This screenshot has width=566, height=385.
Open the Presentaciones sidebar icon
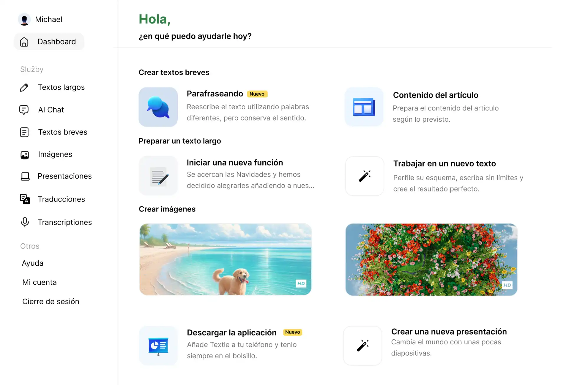click(24, 176)
